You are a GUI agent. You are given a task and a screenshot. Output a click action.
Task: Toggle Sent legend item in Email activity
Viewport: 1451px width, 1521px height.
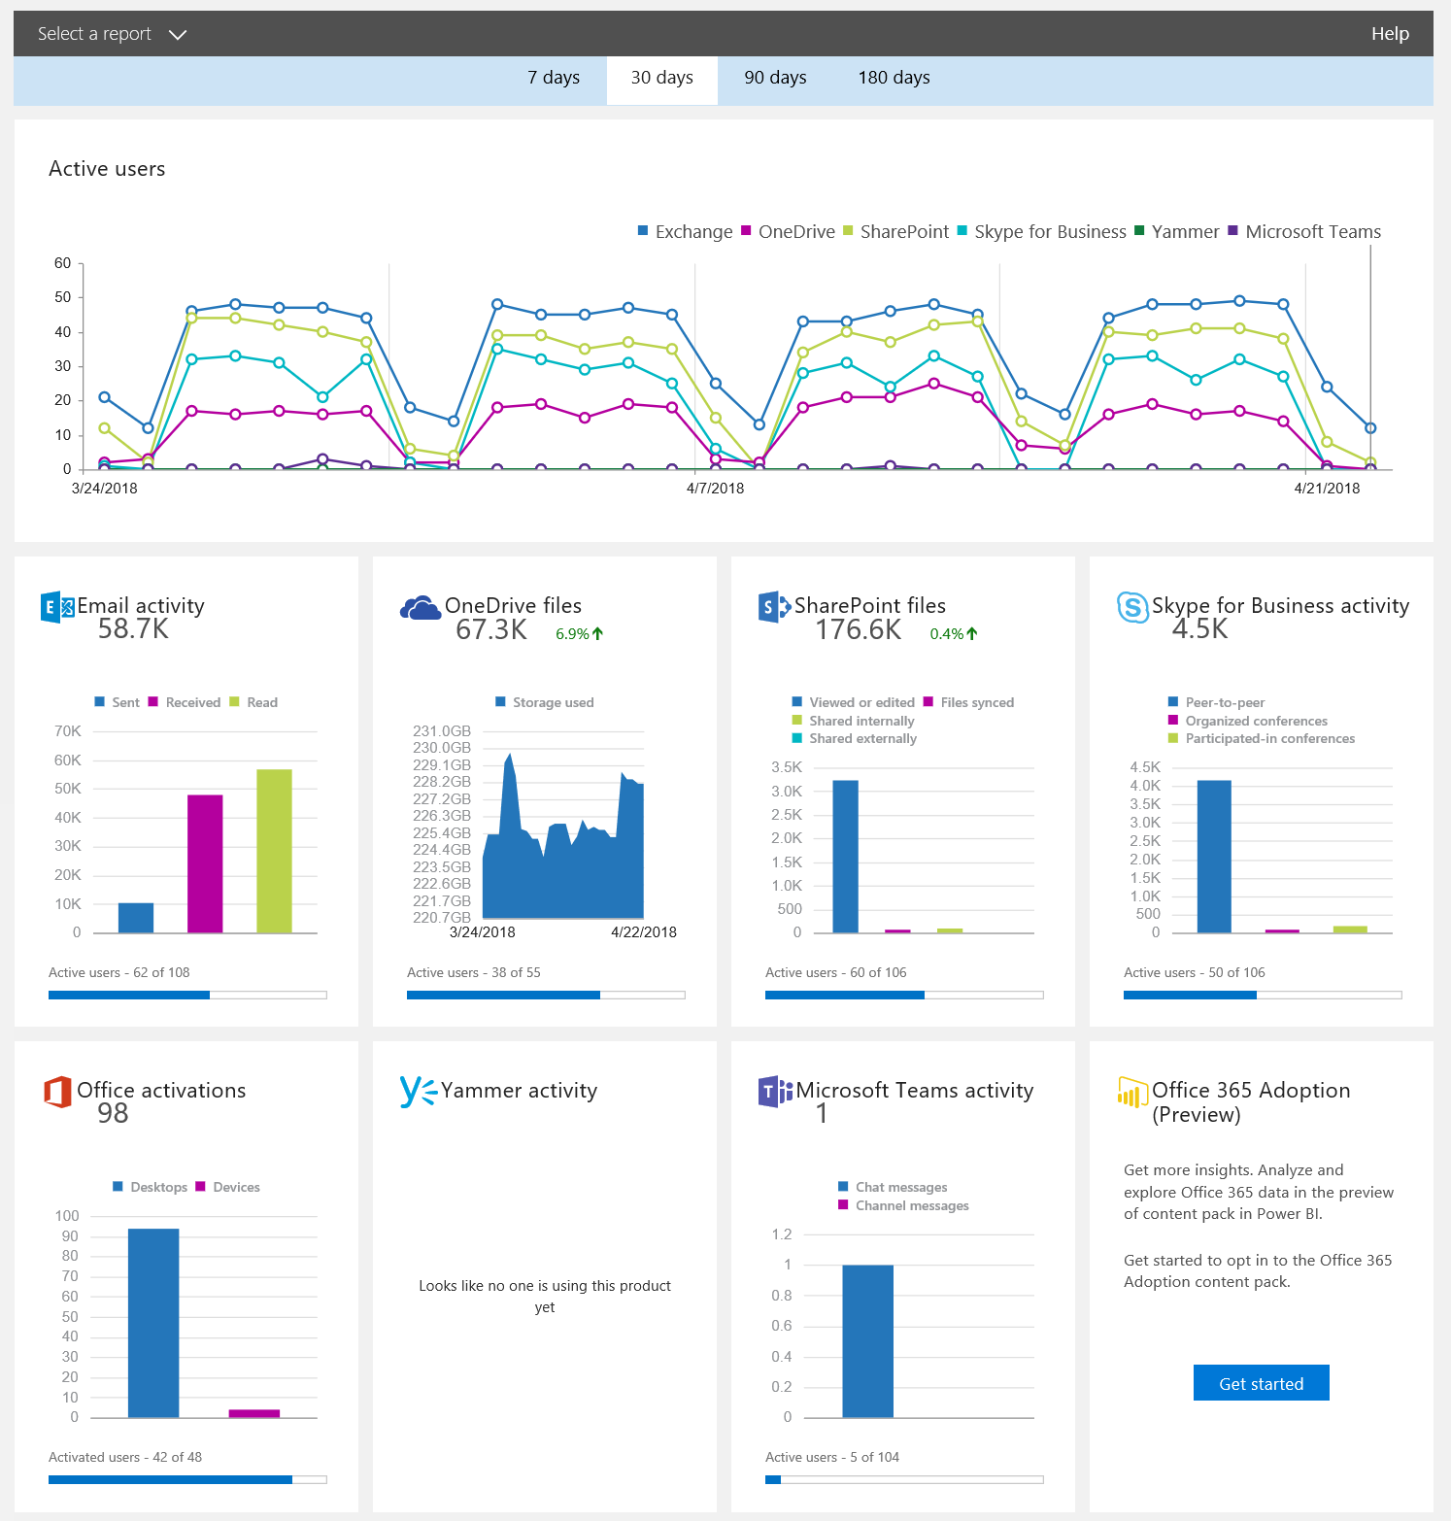[x=117, y=702]
